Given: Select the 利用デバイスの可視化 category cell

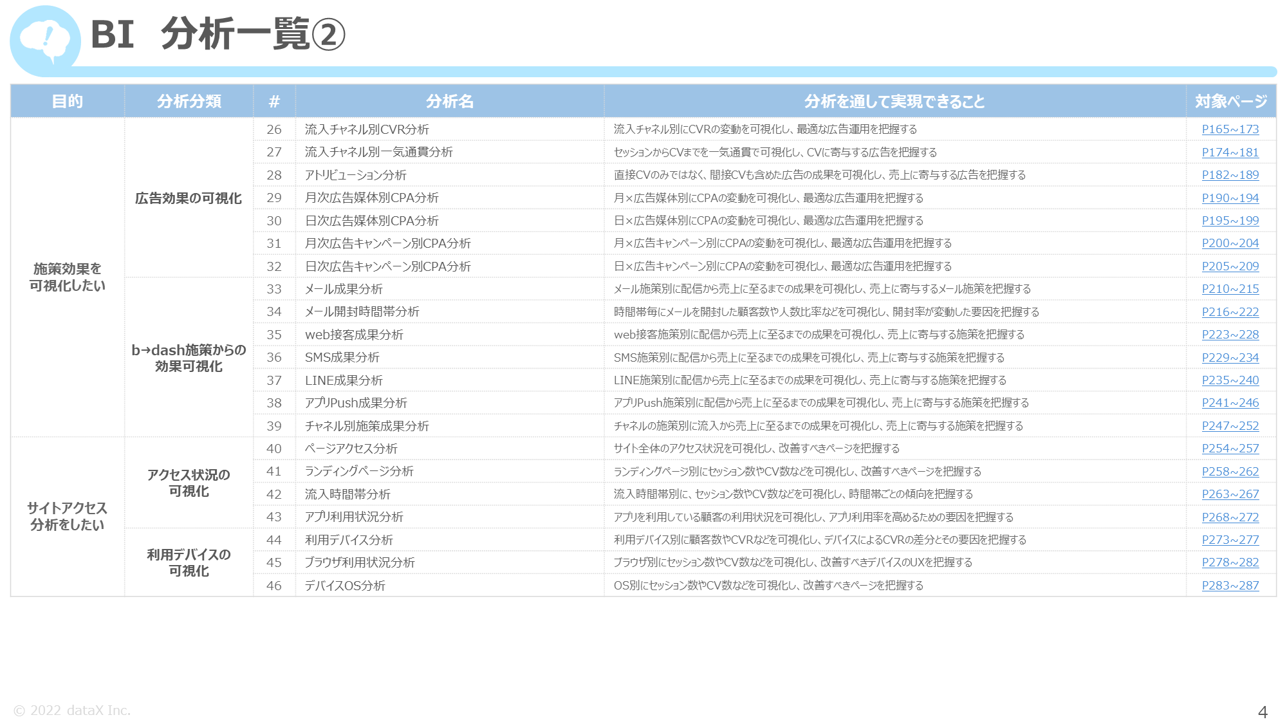Looking at the screenshot, I should (x=189, y=562).
